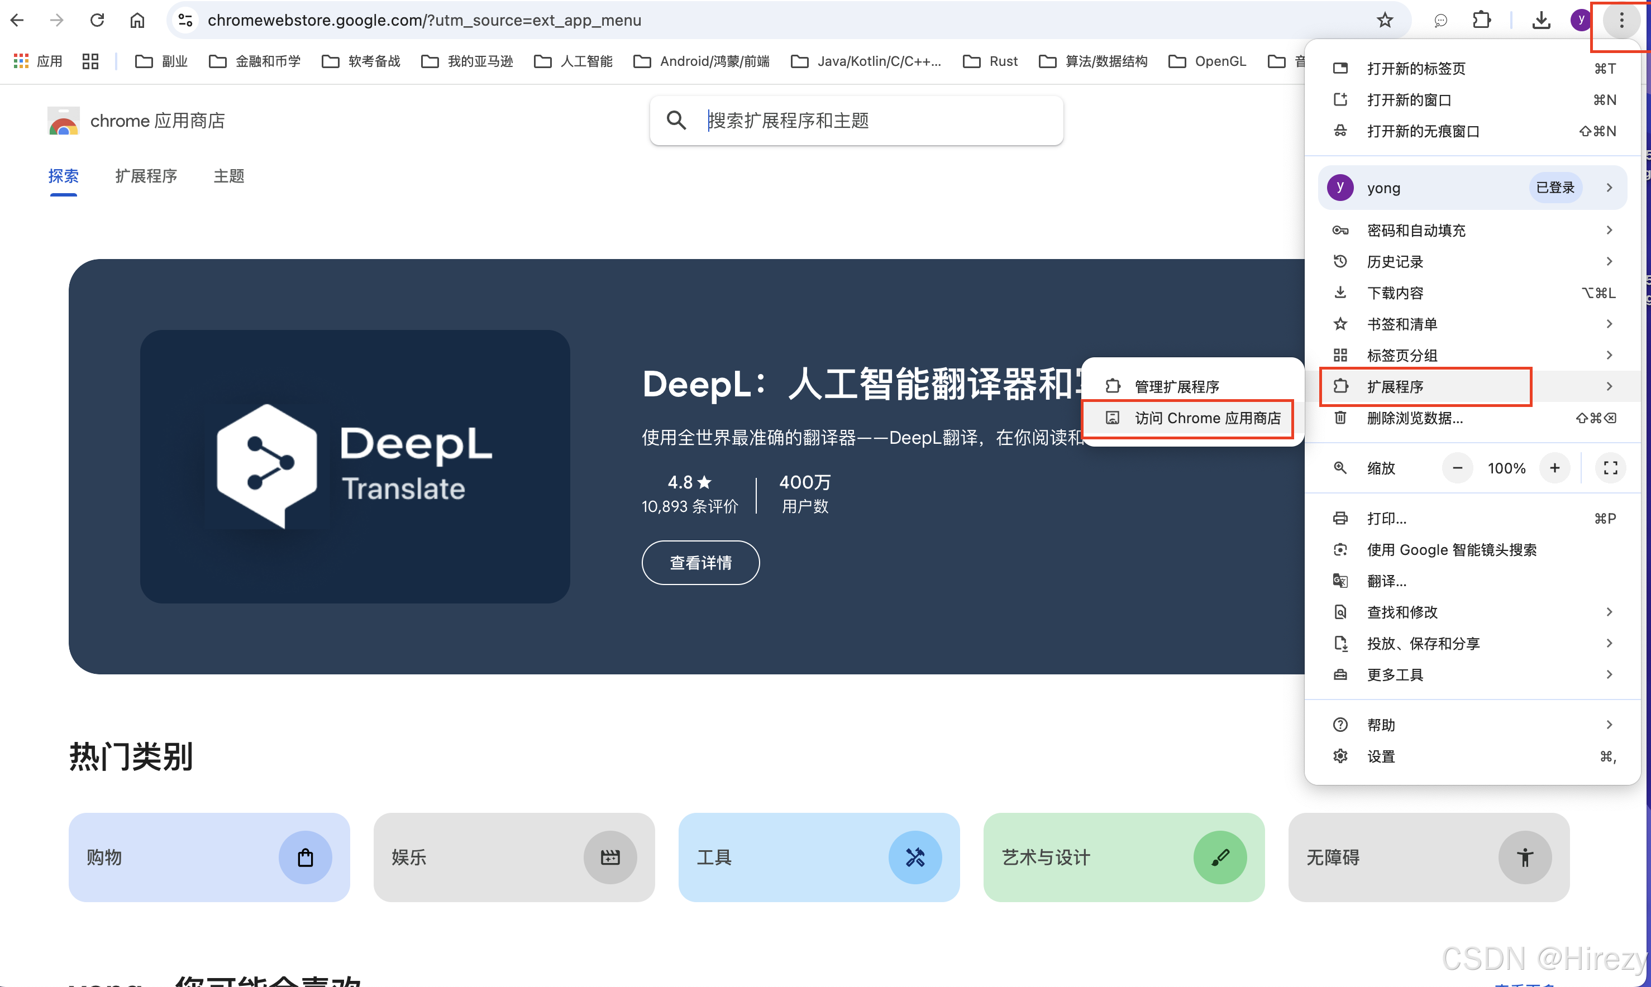Expand 帮助 submenu
Image resolution: width=1651 pixels, height=987 pixels.
click(x=1472, y=725)
